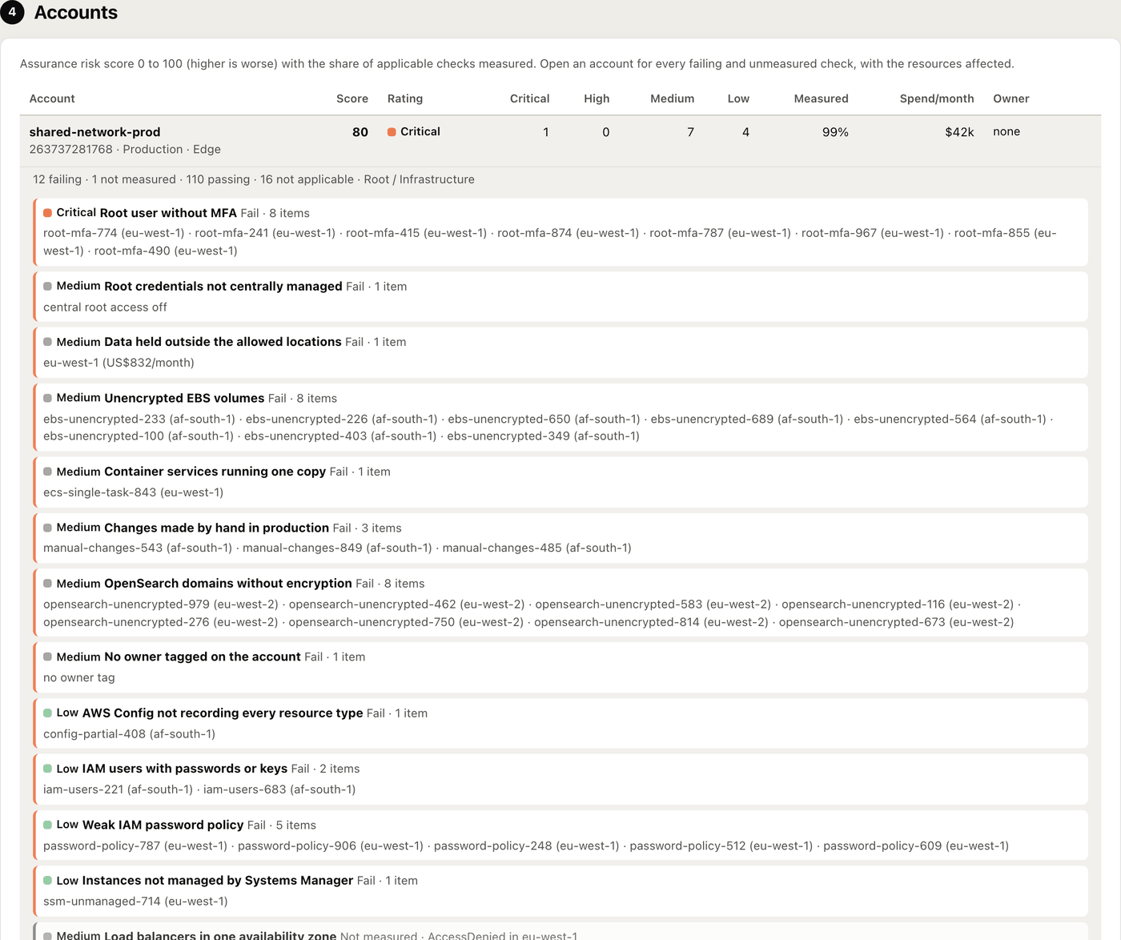Click resource ecs-single-task-843 (eu-west-1)
The image size is (1121, 940).
[x=133, y=492]
